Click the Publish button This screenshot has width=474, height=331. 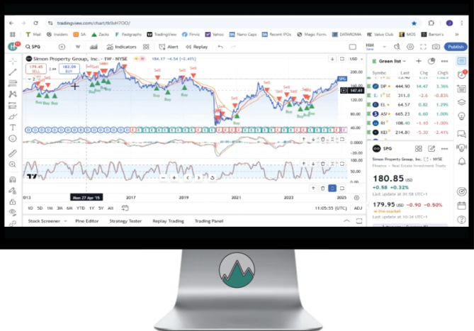pos(456,47)
